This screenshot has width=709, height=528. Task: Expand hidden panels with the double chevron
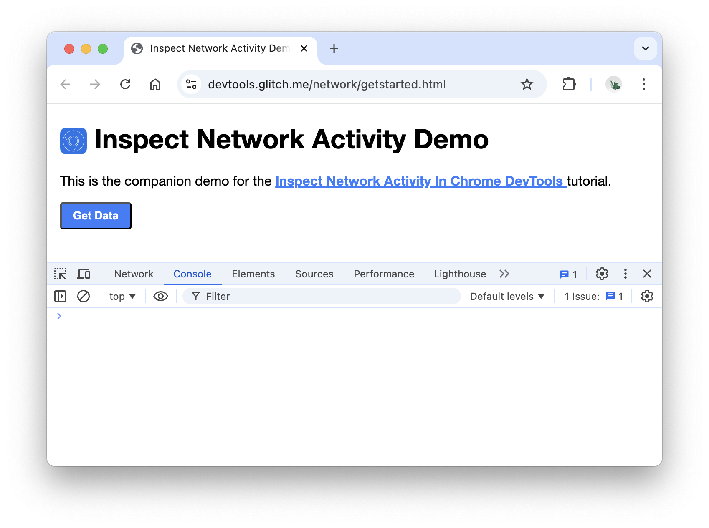(x=504, y=274)
